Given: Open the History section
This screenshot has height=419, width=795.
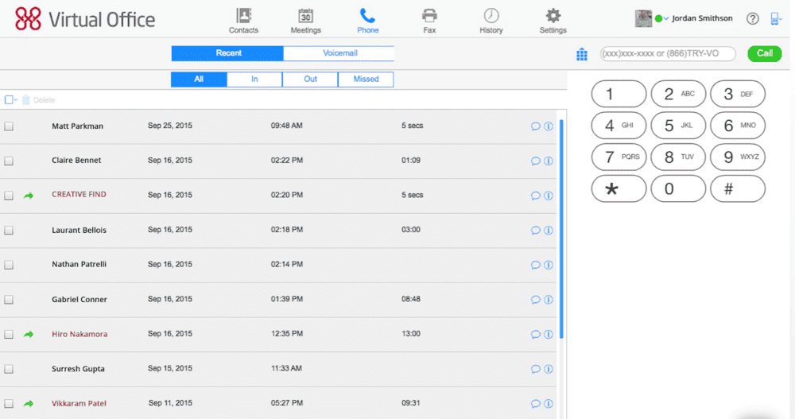Looking at the screenshot, I should (x=491, y=21).
